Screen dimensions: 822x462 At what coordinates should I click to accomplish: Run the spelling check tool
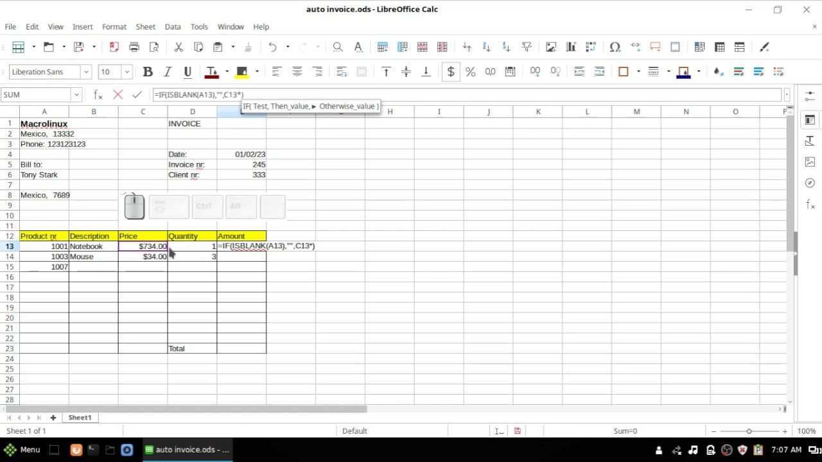click(358, 47)
